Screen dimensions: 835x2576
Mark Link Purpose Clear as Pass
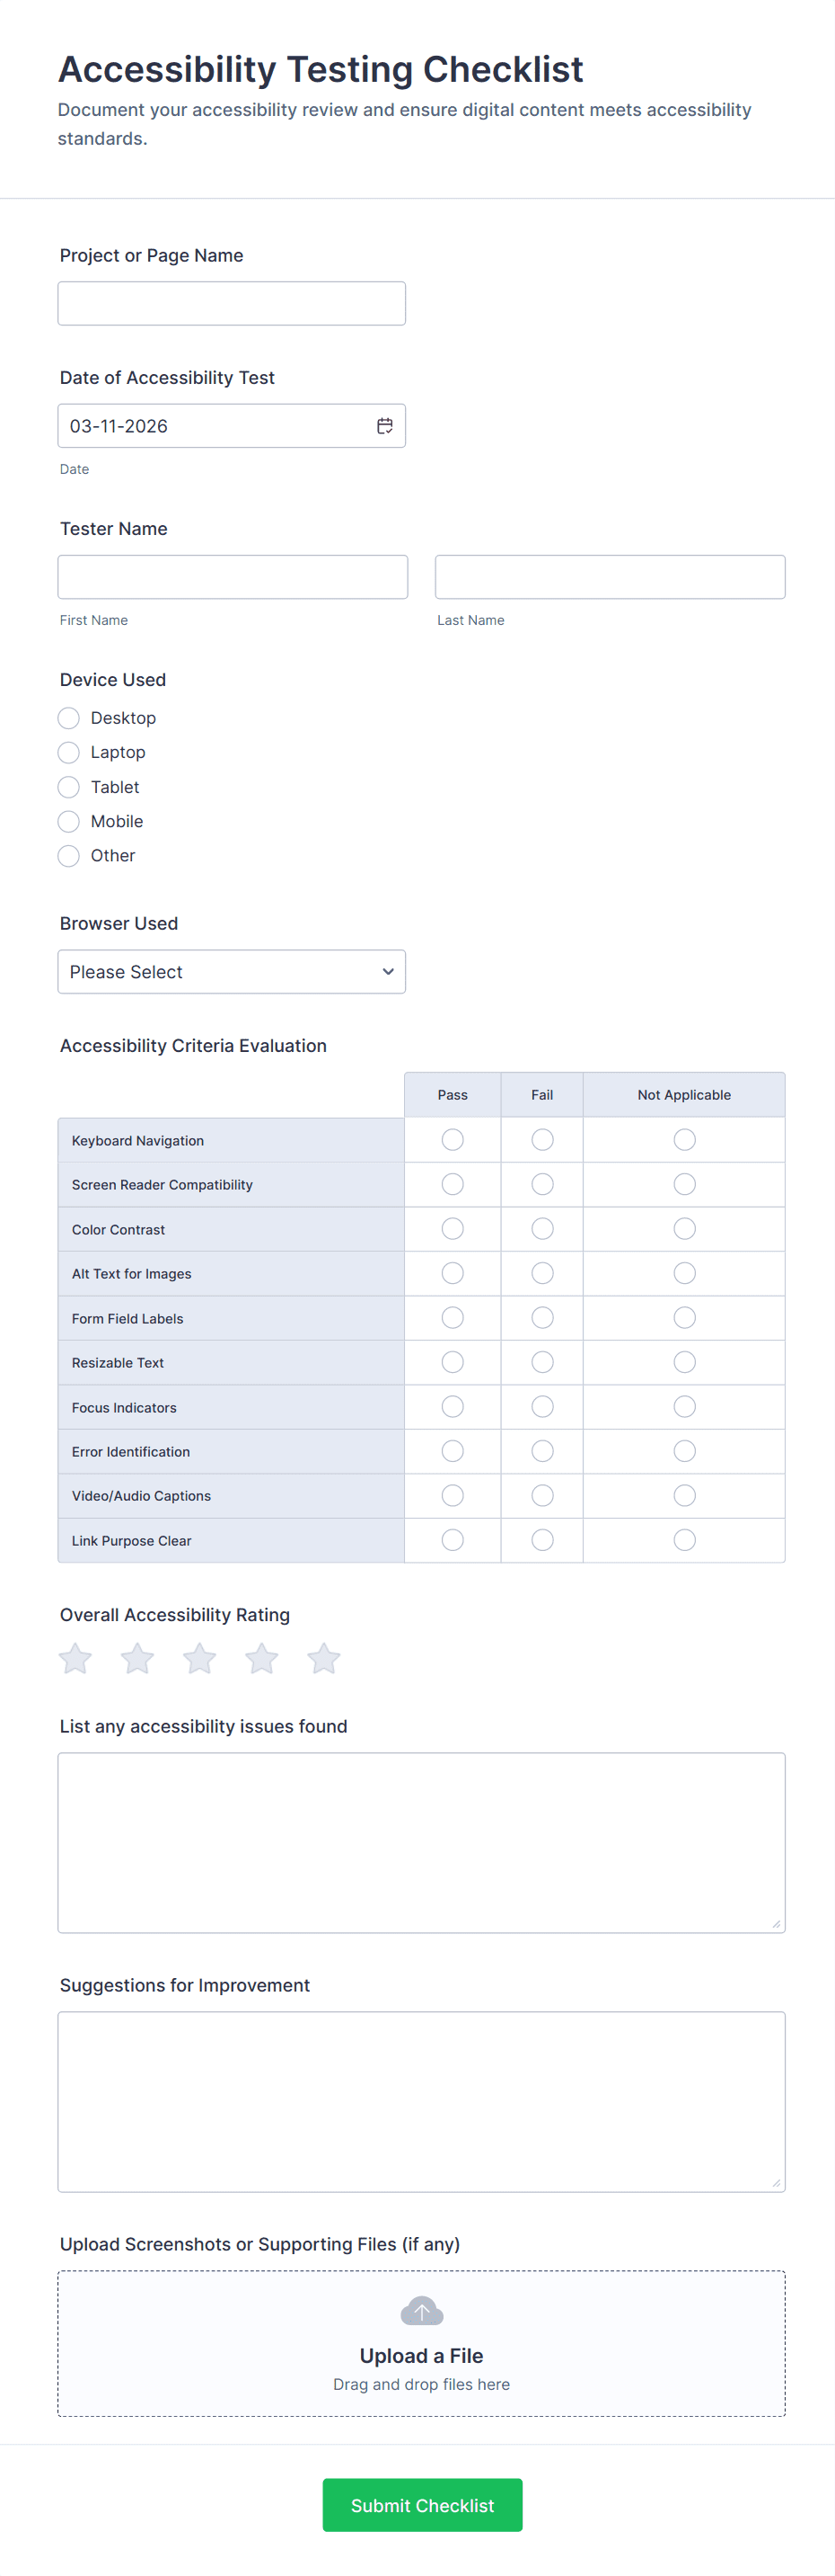(x=453, y=1540)
